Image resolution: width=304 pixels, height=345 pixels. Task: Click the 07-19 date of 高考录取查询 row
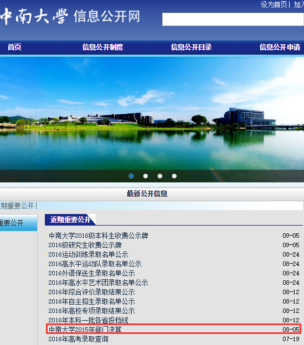pyautogui.click(x=291, y=339)
